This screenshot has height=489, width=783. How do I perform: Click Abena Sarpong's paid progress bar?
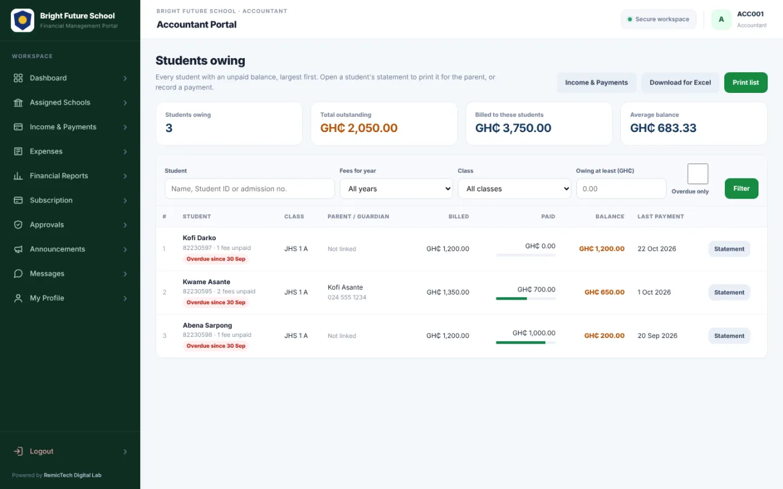(525, 342)
